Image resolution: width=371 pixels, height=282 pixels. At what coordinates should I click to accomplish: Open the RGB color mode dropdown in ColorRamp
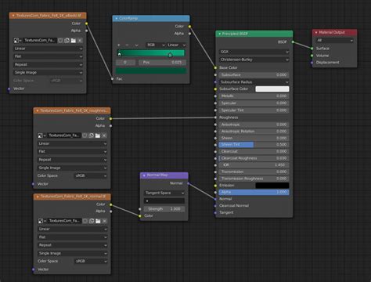156,45
